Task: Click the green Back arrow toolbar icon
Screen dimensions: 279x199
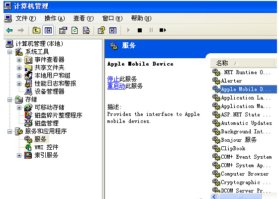Action: coord(9,30)
